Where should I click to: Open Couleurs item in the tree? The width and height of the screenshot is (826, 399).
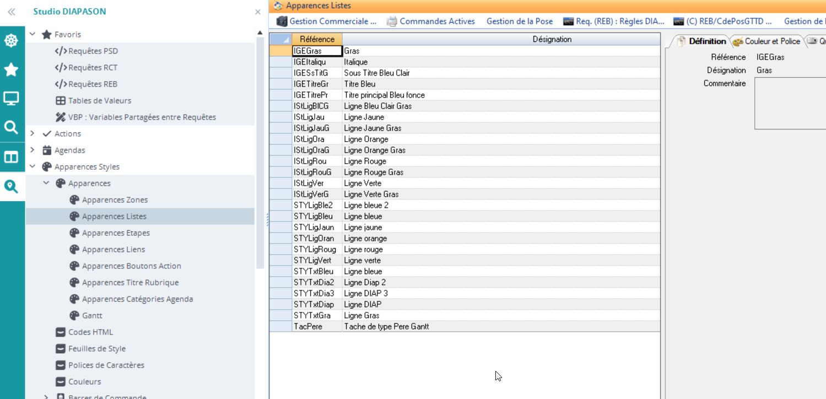(84, 381)
